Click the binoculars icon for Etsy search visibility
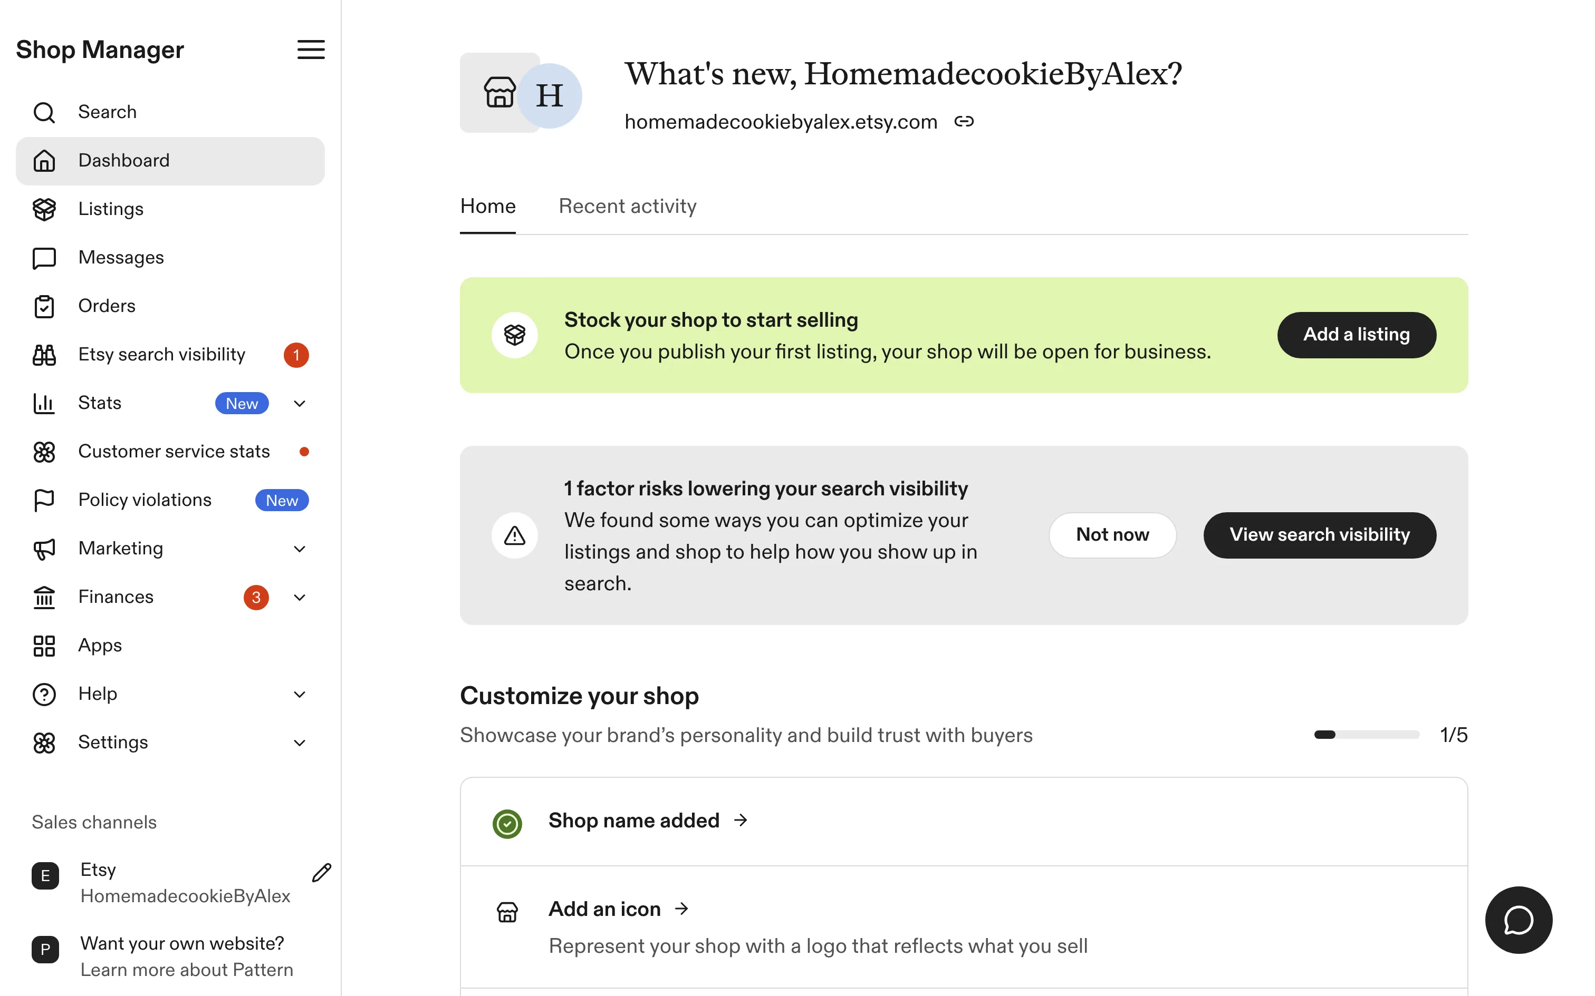The image size is (1595, 996). click(x=44, y=354)
